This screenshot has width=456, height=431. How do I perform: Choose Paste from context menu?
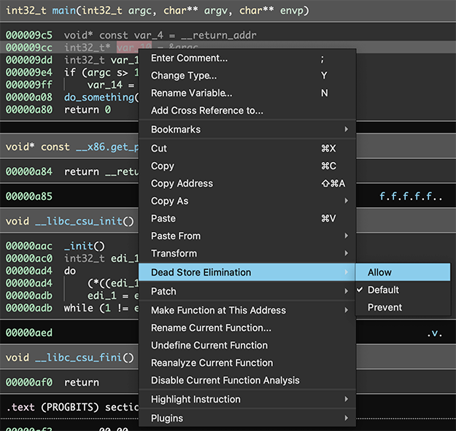coord(247,218)
